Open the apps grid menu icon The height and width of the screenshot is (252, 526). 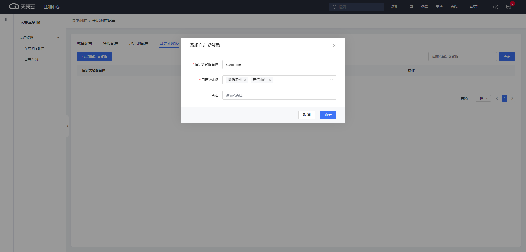(x=7, y=19)
